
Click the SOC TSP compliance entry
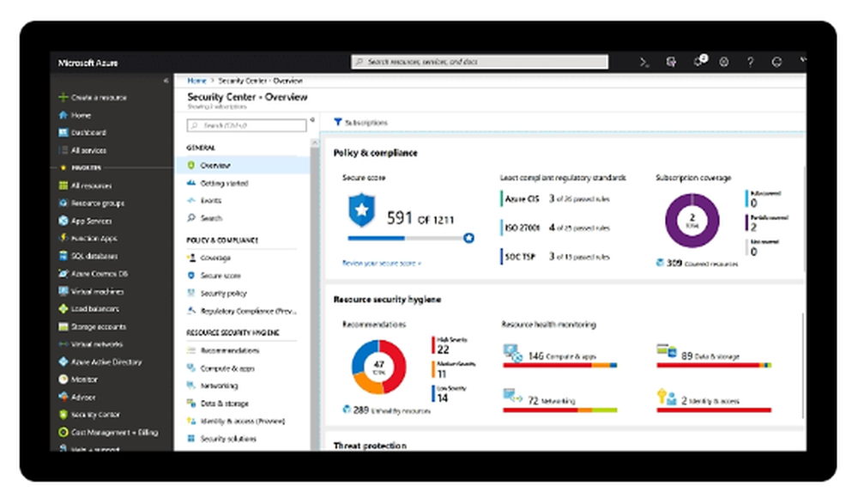pos(555,257)
